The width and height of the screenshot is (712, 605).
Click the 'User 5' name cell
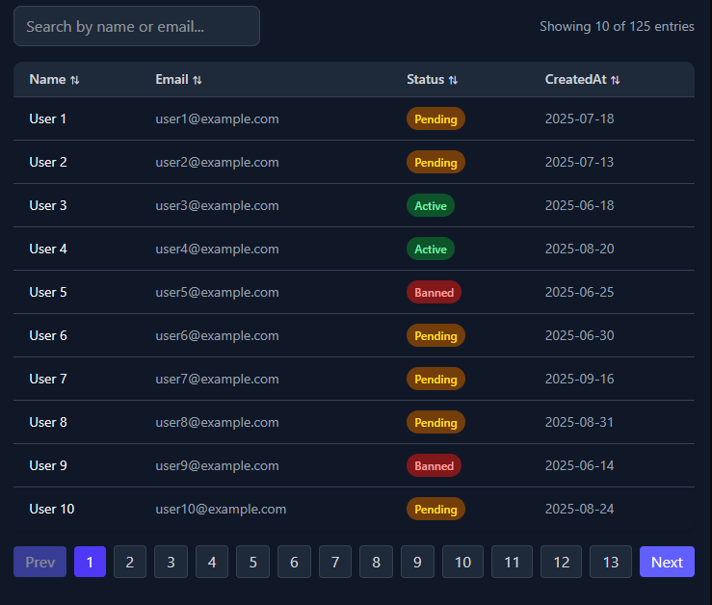(x=48, y=292)
